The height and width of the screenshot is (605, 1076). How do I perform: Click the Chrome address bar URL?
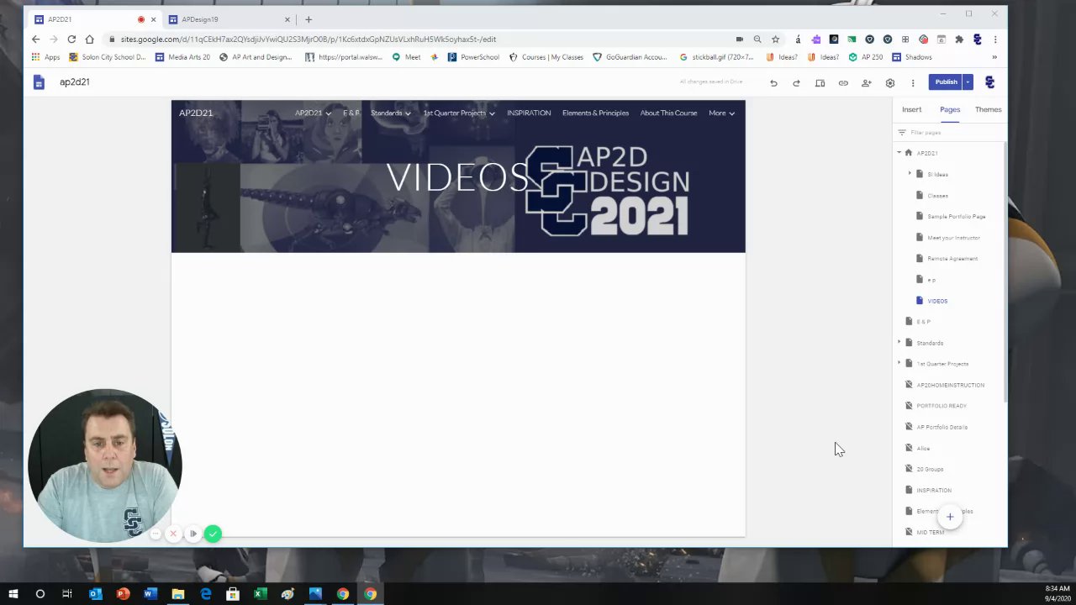(x=309, y=39)
